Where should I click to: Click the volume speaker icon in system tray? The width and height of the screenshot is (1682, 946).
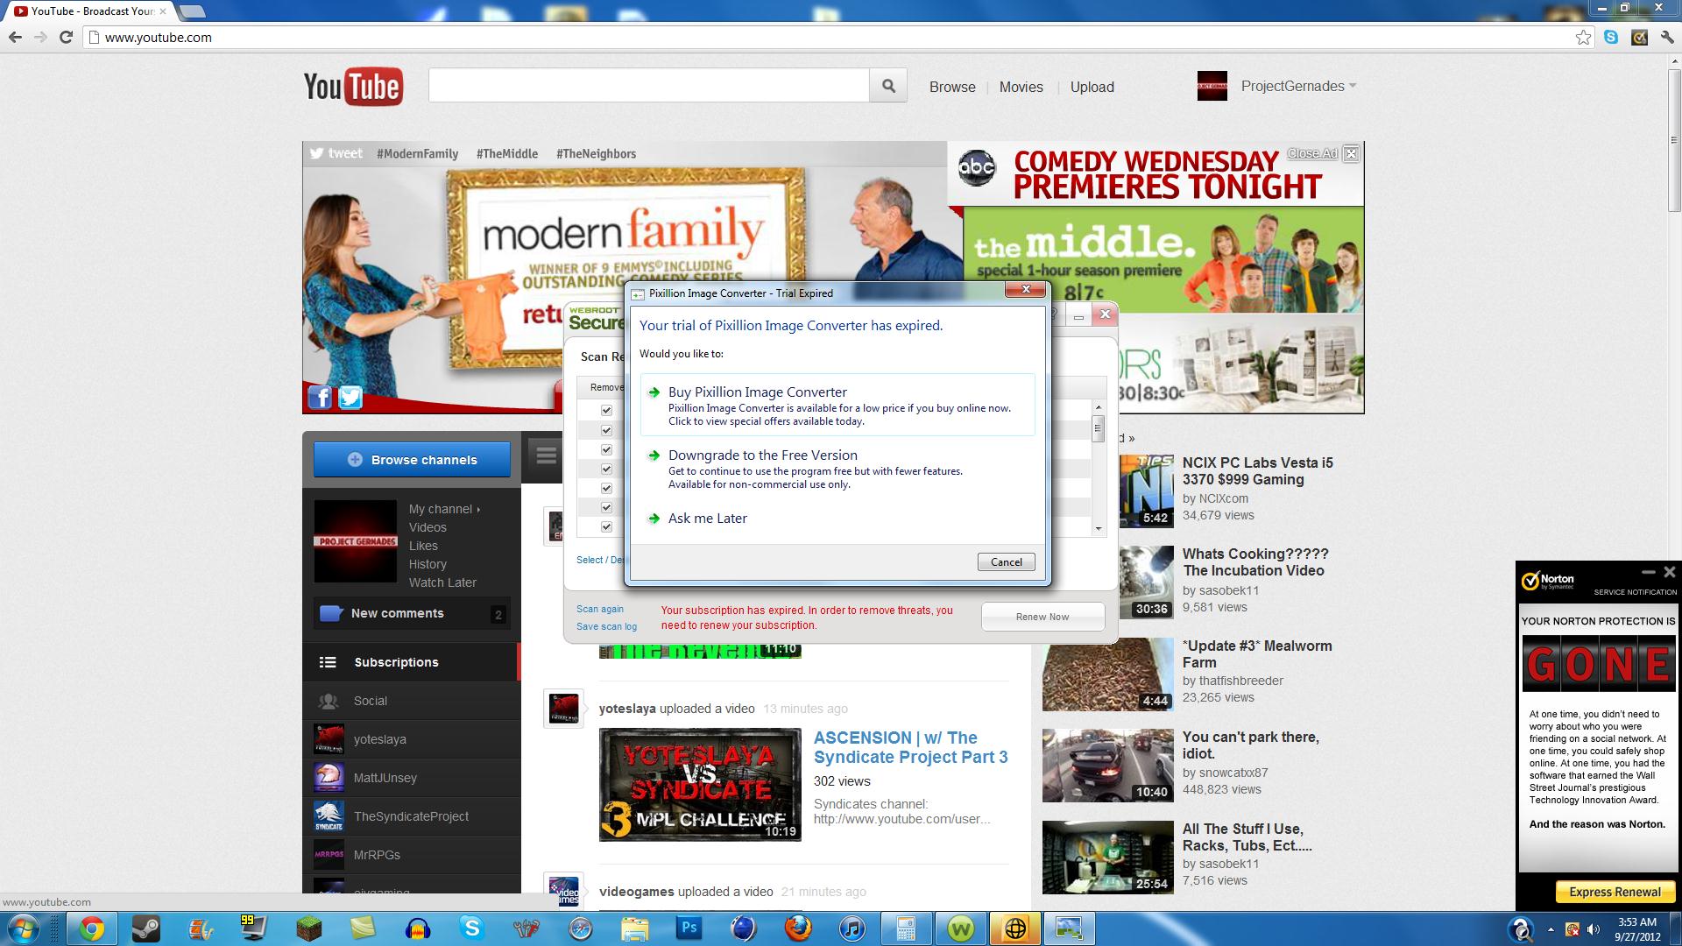pyautogui.click(x=1593, y=929)
